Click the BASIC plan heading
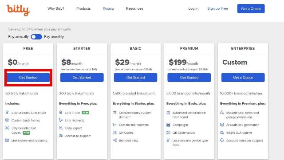 tap(135, 48)
